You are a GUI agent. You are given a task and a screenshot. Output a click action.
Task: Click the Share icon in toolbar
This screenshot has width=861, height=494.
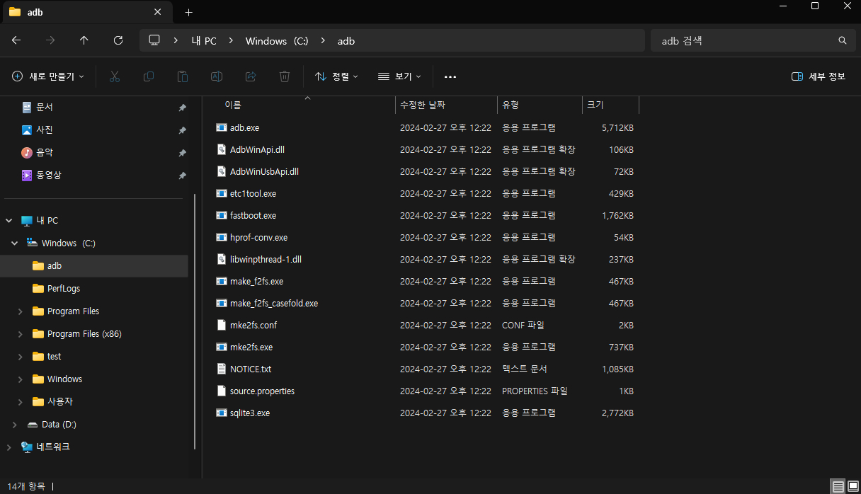pos(251,76)
